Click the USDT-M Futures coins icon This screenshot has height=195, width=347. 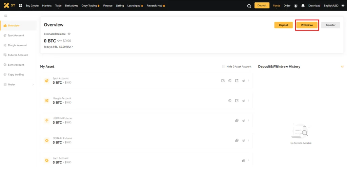(237, 121)
